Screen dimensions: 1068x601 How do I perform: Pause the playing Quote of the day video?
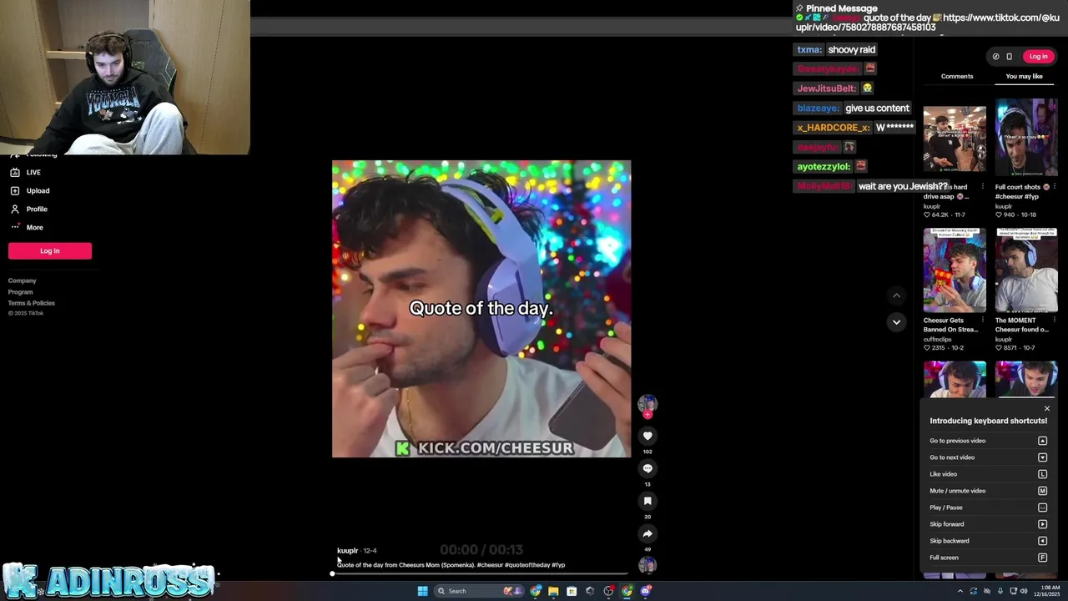[x=481, y=309]
